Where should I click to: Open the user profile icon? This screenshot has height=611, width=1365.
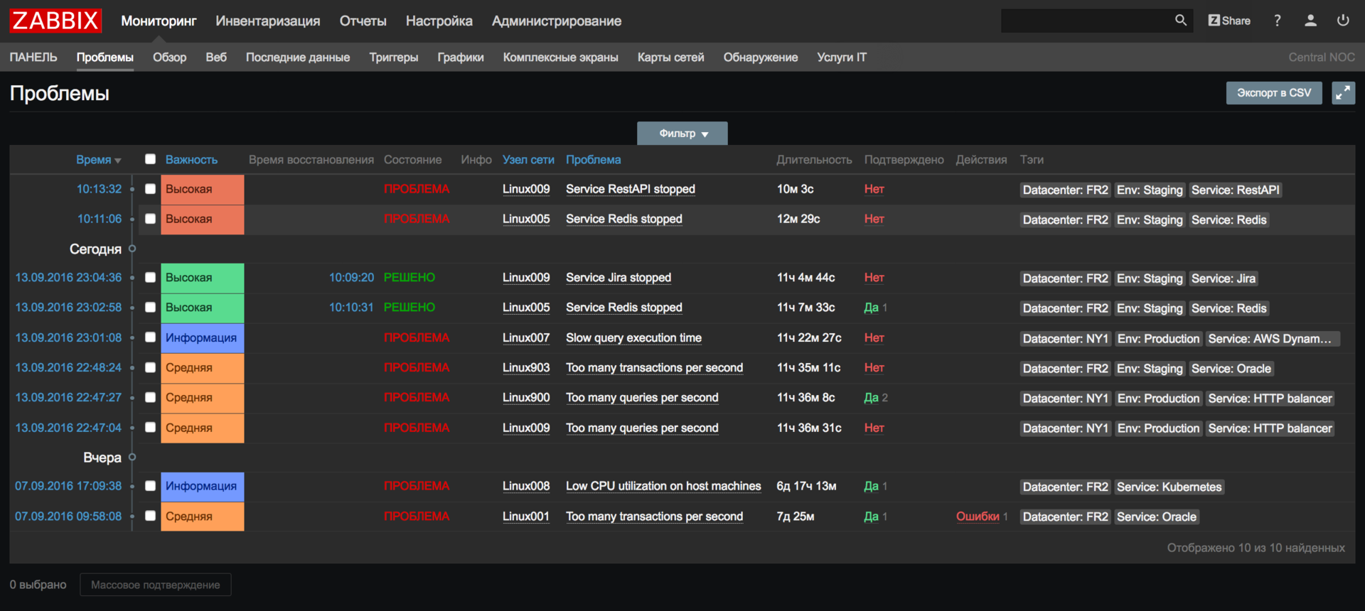click(1310, 21)
